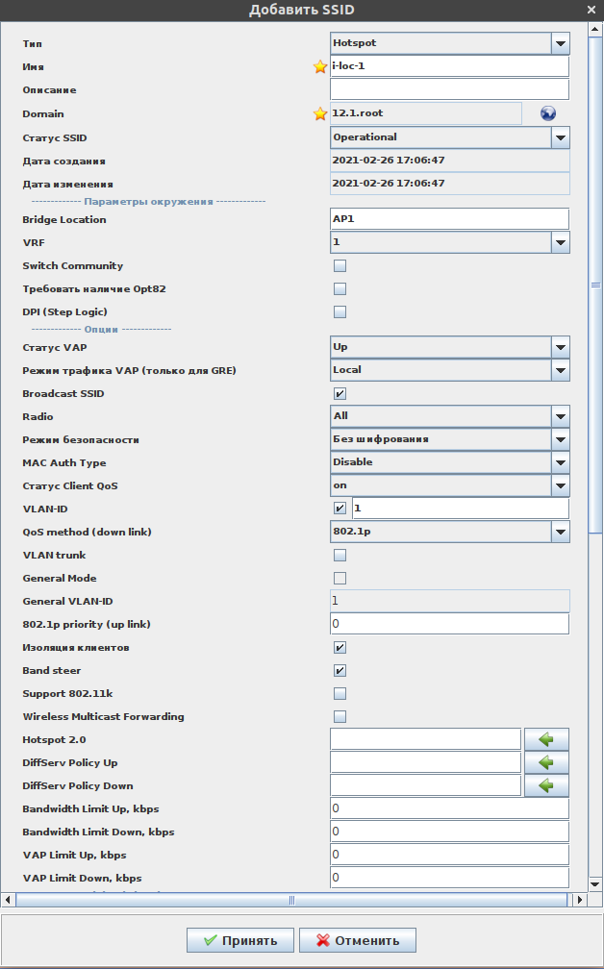The image size is (604, 969).
Task: Expand the Статус SSID dropdown
Action: [560, 137]
